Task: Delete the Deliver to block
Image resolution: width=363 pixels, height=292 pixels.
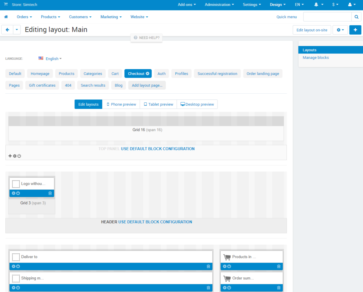Action: click(208, 266)
